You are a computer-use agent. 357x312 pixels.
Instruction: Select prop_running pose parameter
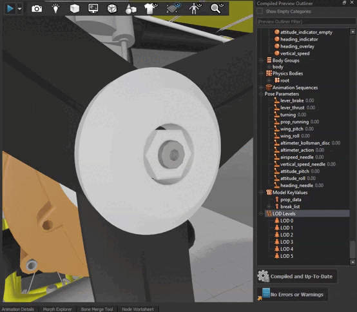pyautogui.click(x=300, y=122)
